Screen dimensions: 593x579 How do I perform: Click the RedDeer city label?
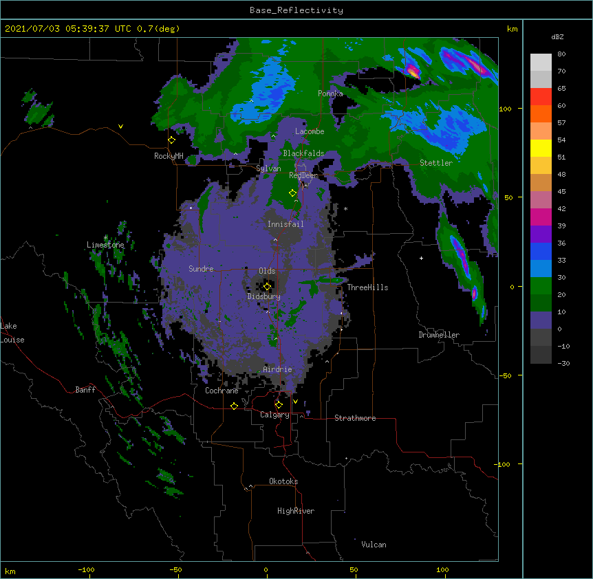(303, 175)
